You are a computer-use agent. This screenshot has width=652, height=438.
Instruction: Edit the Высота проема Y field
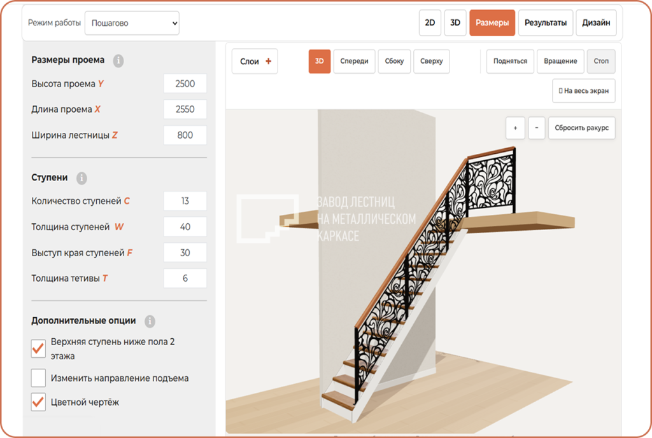(185, 84)
